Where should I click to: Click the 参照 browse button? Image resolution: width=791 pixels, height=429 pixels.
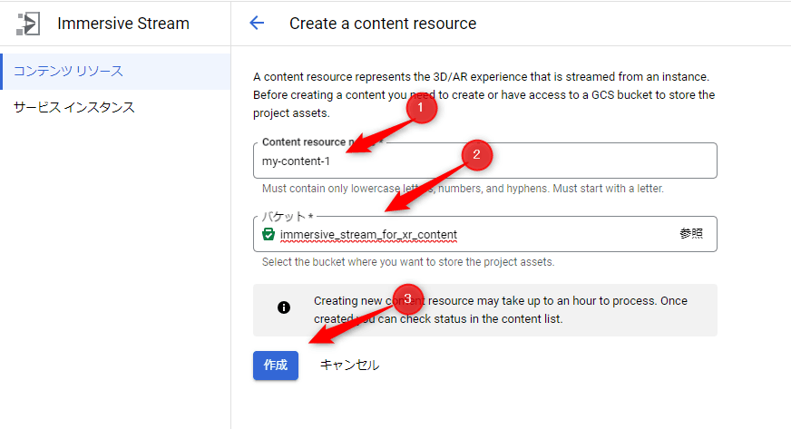(x=691, y=233)
